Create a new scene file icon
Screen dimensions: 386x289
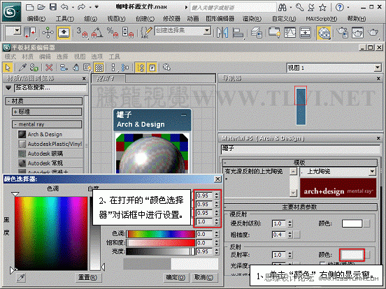click(x=30, y=7)
